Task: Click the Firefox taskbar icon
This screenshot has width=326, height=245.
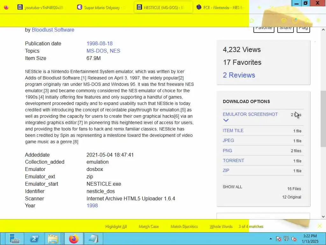Action: (74, 239)
